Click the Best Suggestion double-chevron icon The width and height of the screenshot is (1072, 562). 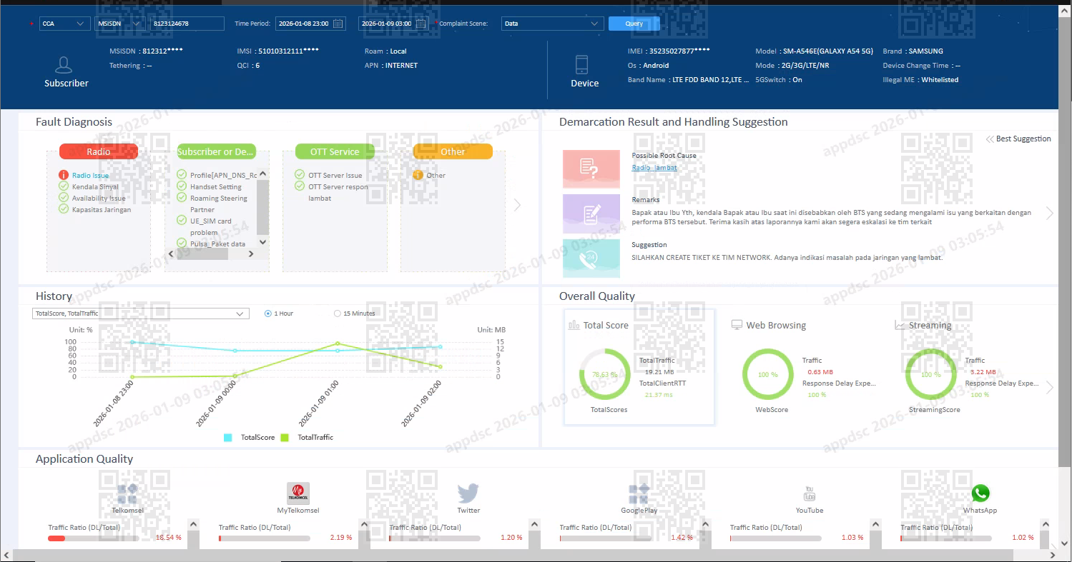[x=990, y=139]
